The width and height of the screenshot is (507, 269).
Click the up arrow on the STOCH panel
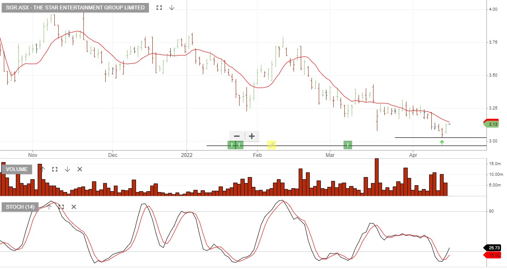click(x=49, y=207)
